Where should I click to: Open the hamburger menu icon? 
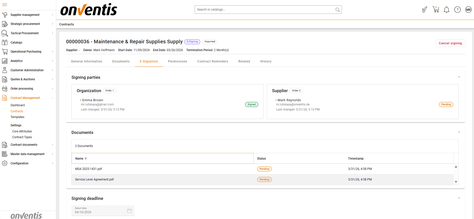[x=5, y=5]
